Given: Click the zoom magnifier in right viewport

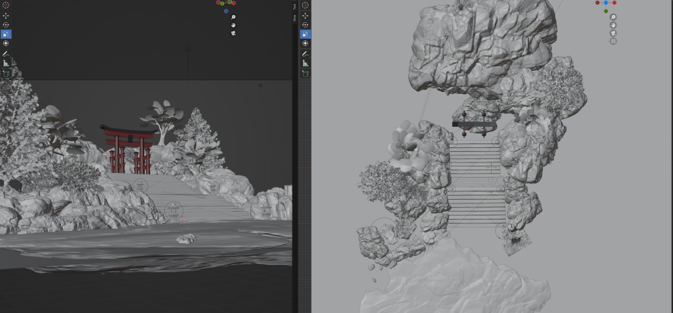Looking at the screenshot, I should pos(613,17).
